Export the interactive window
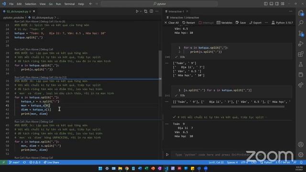The height and width of the screenshot is (172, 306). (x=255, y=22)
